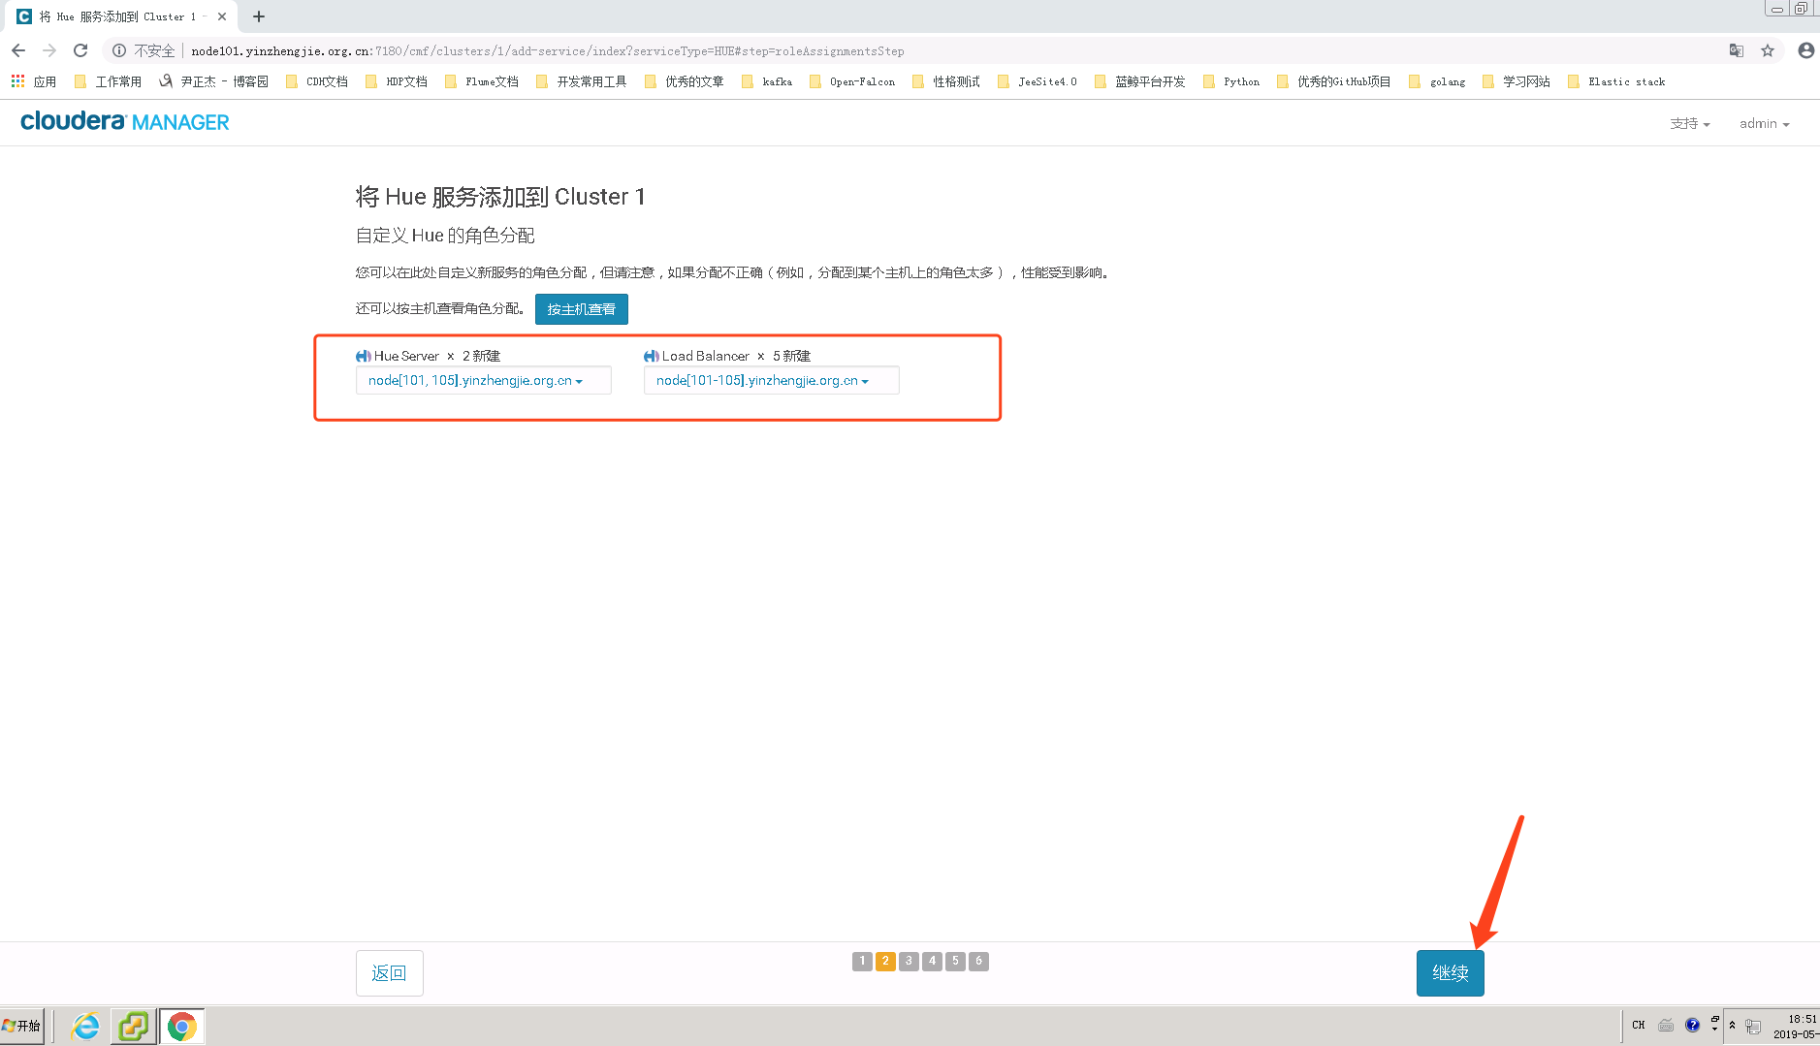Click the 按主机查看 view-by-host button
The image size is (1820, 1046).
pos(580,308)
